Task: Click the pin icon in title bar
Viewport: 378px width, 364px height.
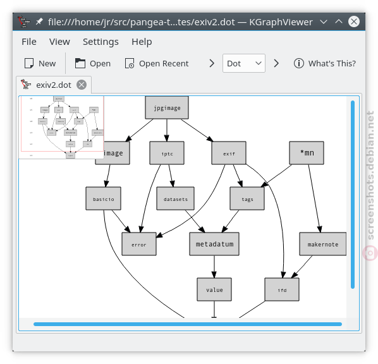Action: pos(39,21)
